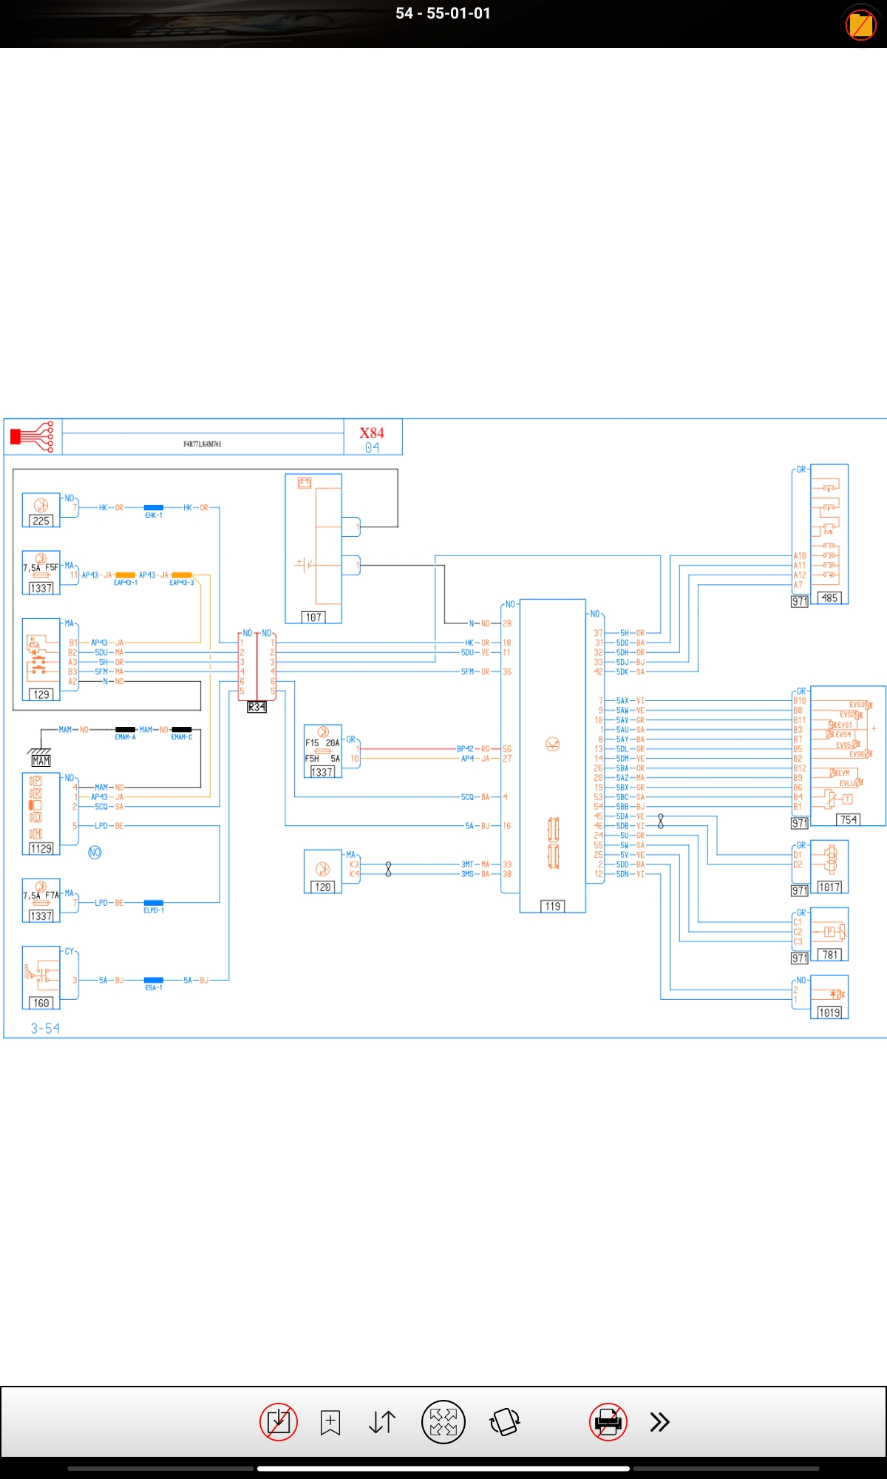
Task: Add a bookmark for this page
Action: tap(330, 1421)
